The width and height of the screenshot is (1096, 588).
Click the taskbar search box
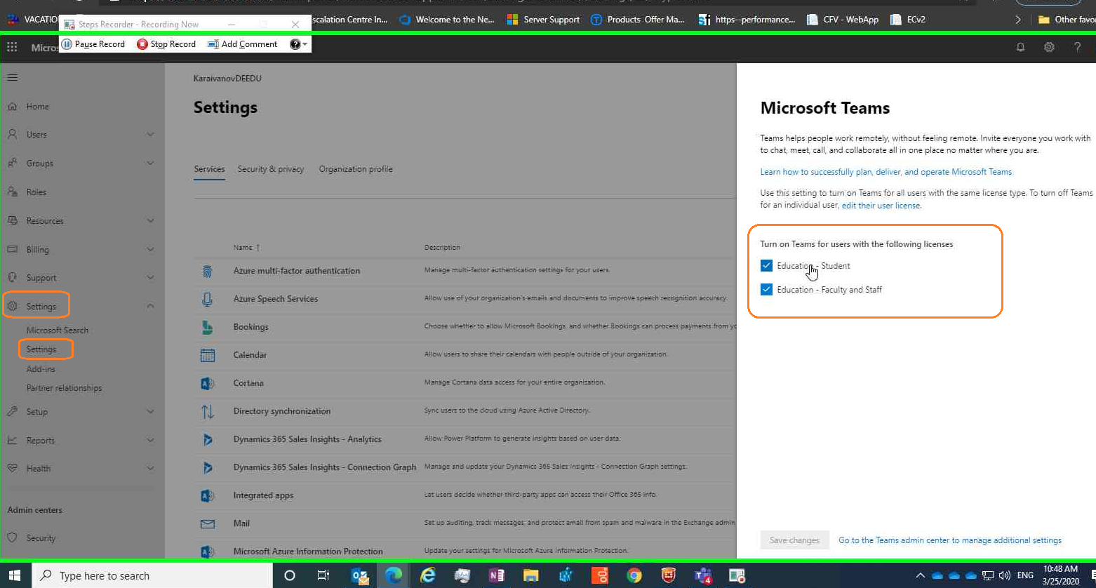(152, 575)
